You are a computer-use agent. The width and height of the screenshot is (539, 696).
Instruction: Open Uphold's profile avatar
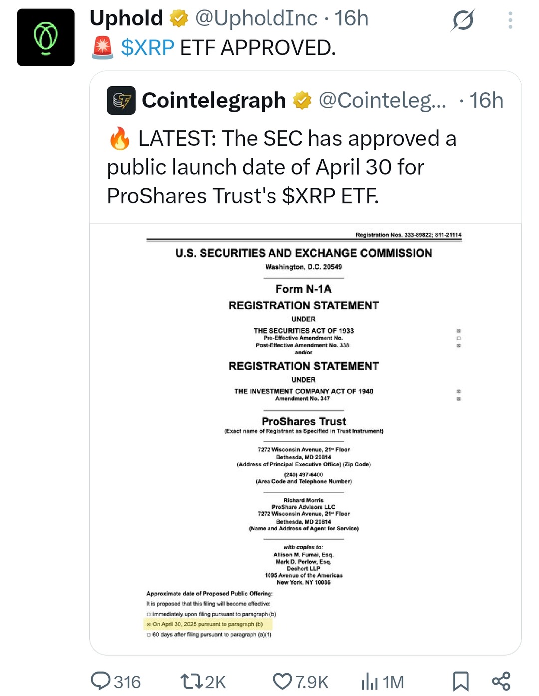pyautogui.click(x=46, y=37)
